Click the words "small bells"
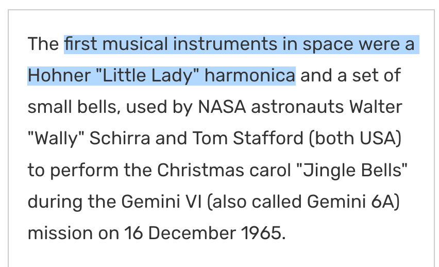 74,107
